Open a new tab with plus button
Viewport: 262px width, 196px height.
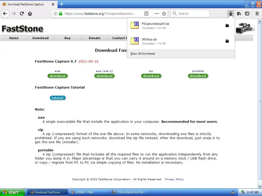point(61,4)
